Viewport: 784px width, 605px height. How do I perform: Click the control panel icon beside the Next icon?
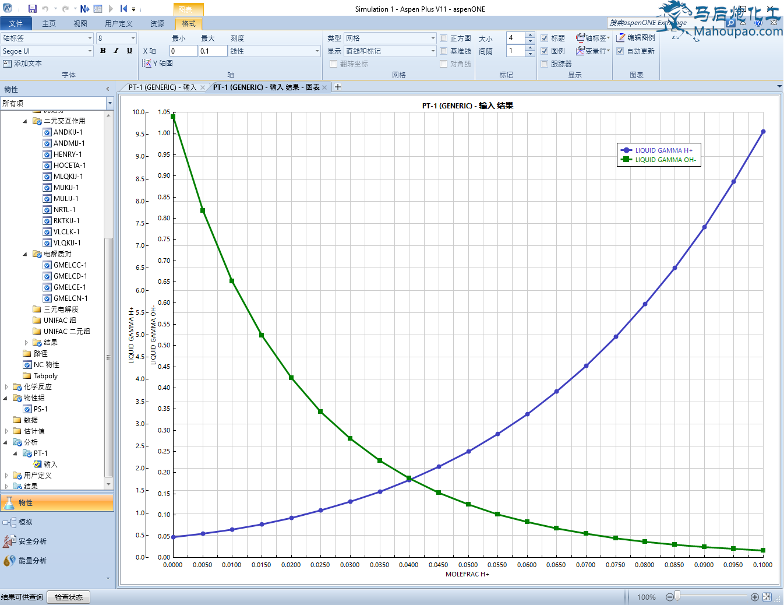tap(98, 9)
